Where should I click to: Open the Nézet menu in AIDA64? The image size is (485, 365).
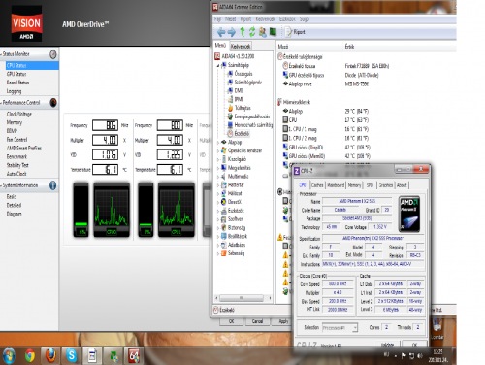tap(231, 19)
